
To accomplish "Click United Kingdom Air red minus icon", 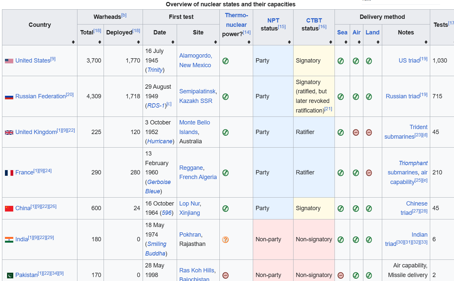I will point(356,132).
